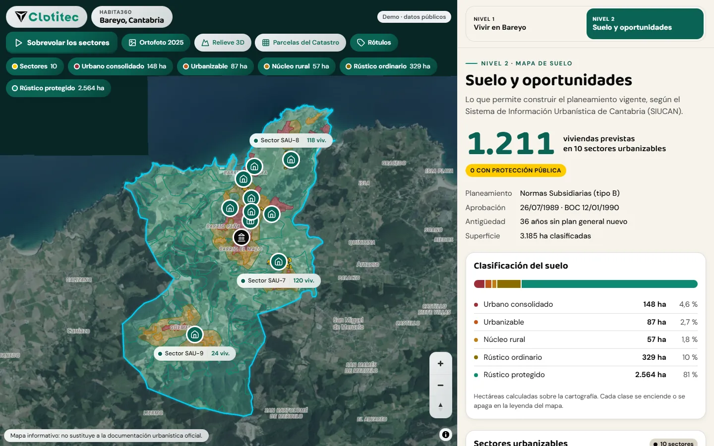Open the Sector SAU-8 118 viv. label
The image size is (714, 446).
[x=290, y=140]
